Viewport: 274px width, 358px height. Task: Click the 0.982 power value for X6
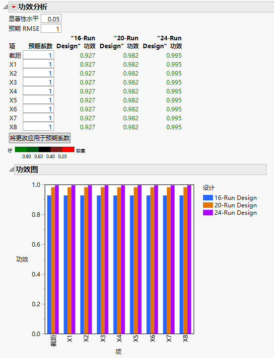pyautogui.click(x=131, y=109)
